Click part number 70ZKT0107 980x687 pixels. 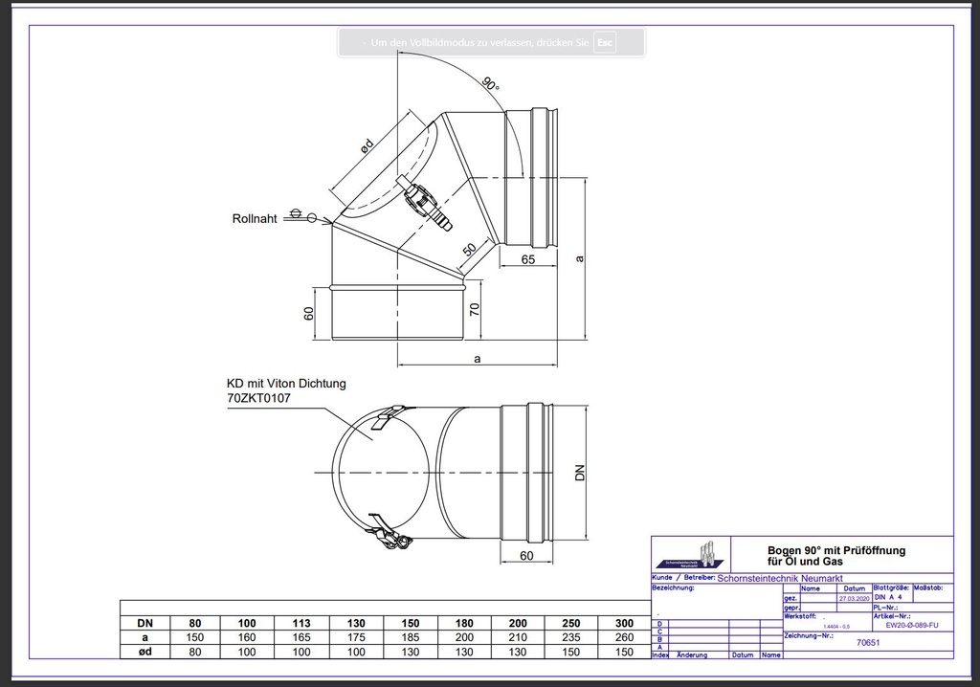click(258, 398)
